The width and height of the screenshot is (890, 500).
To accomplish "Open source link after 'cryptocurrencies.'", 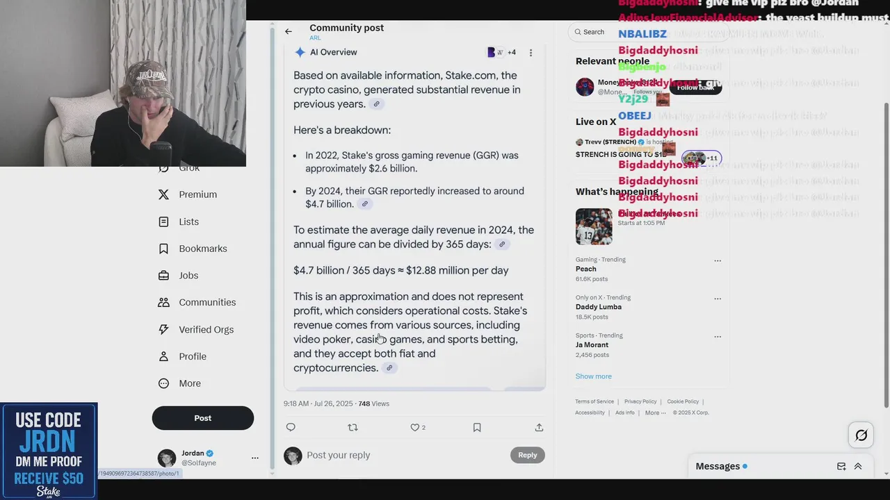I will [389, 368].
